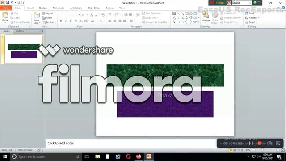Viewport: 286px width, 161px height.
Task: Open Align Text dropdown
Action: coord(150,18)
